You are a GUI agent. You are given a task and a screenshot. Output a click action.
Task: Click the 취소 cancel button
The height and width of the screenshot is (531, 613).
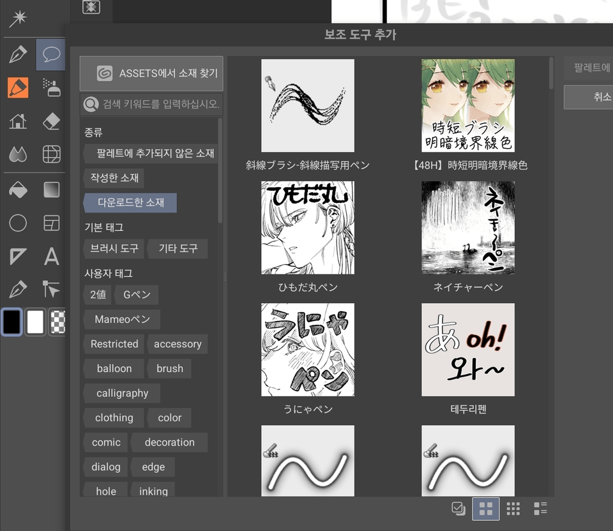(588, 97)
